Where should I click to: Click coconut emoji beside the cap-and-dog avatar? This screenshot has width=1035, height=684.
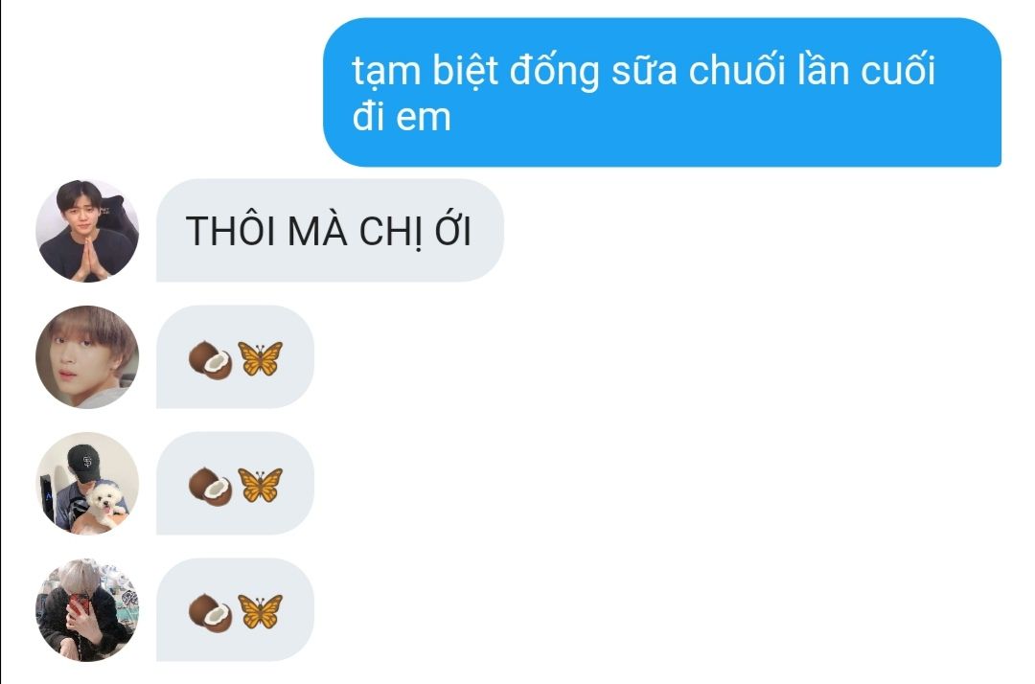pyautogui.click(x=211, y=487)
